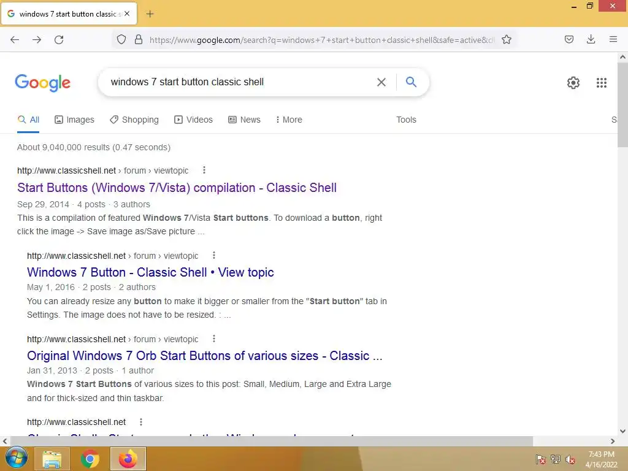The image size is (628, 471).
Task: Click the horizontal scrollbar thumb
Action: (x=272, y=441)
